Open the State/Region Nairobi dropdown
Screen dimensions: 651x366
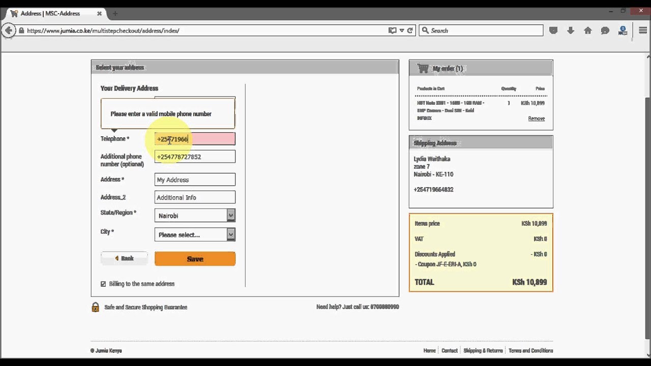(x=195, y=216)
